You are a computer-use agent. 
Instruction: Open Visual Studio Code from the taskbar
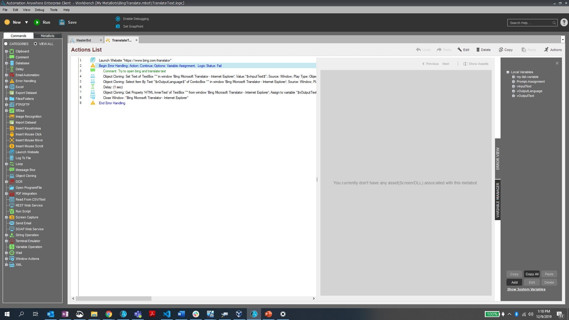coord(167,314)
